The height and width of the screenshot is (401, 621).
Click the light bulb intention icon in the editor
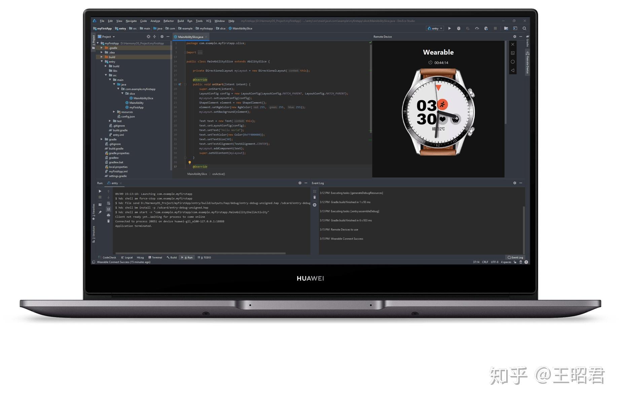click(x=190, y=162)
